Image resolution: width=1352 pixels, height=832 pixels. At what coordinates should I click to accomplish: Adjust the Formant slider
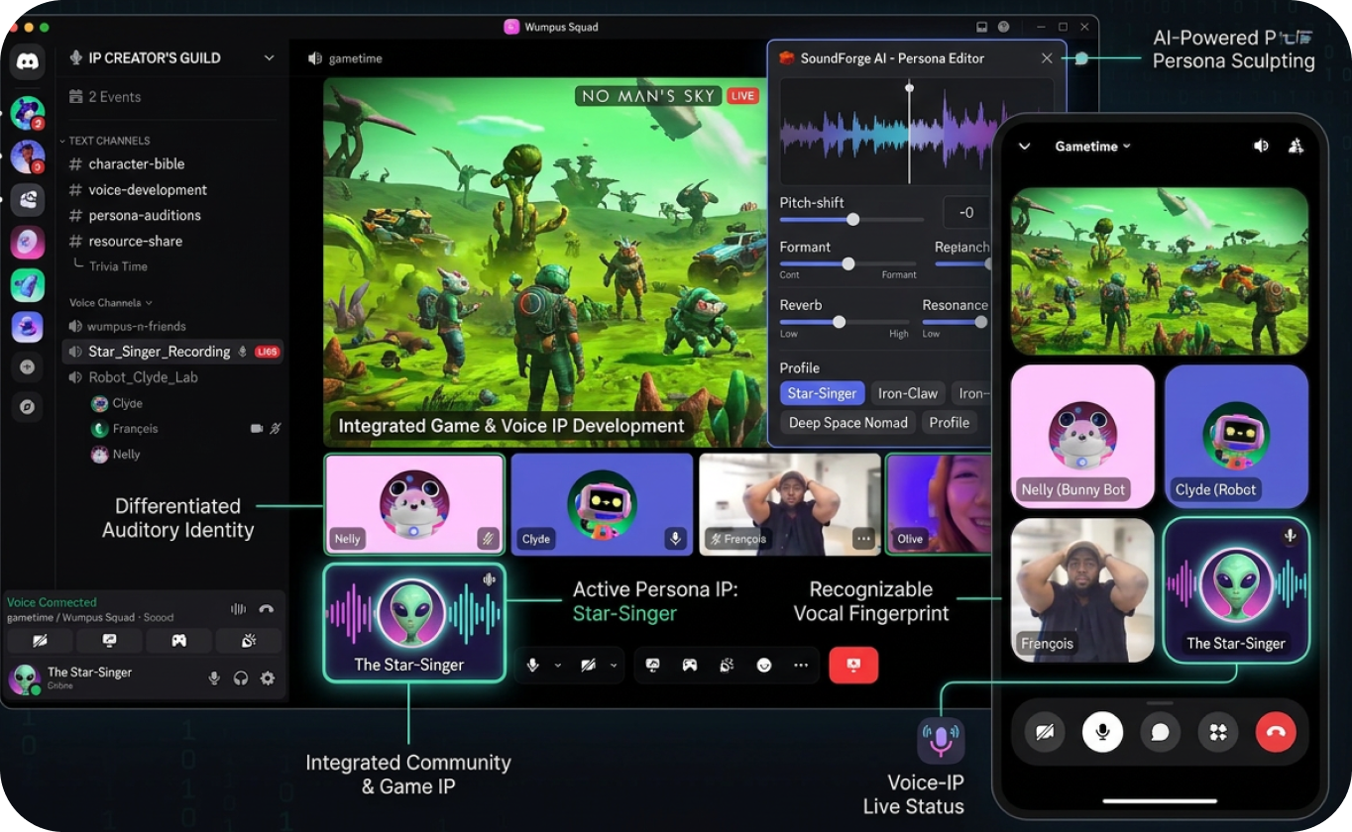click(847, 263)
